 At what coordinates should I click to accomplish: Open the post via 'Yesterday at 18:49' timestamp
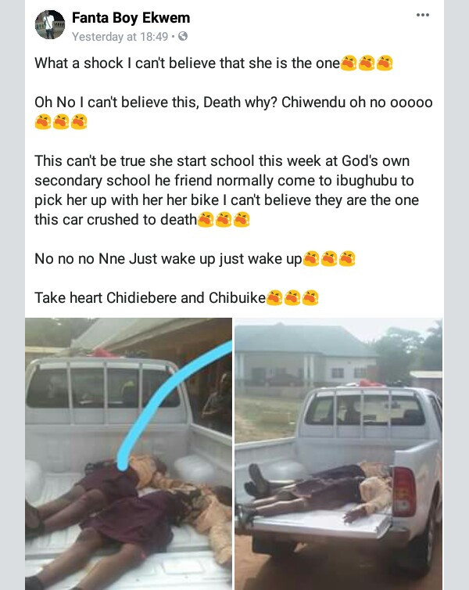pos(120,37)
